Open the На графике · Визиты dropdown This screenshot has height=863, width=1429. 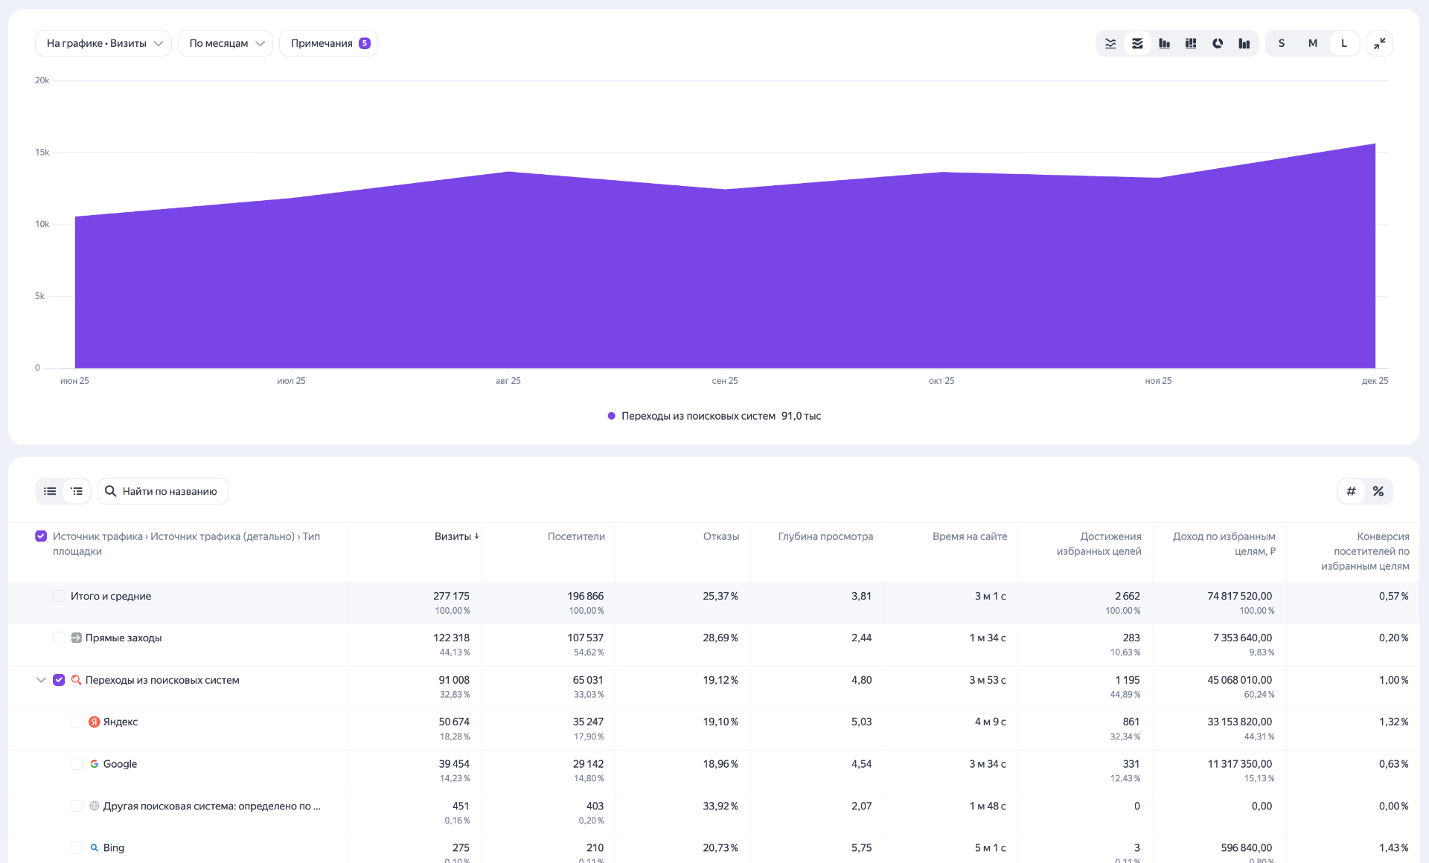(103, 43)
